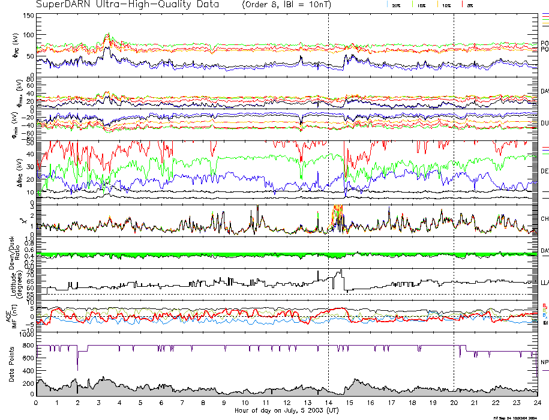Image resolution: width=549 pixels, height=420 pixels.
Task: Click the '10%' legend label
Action: (x=446, y=6)
